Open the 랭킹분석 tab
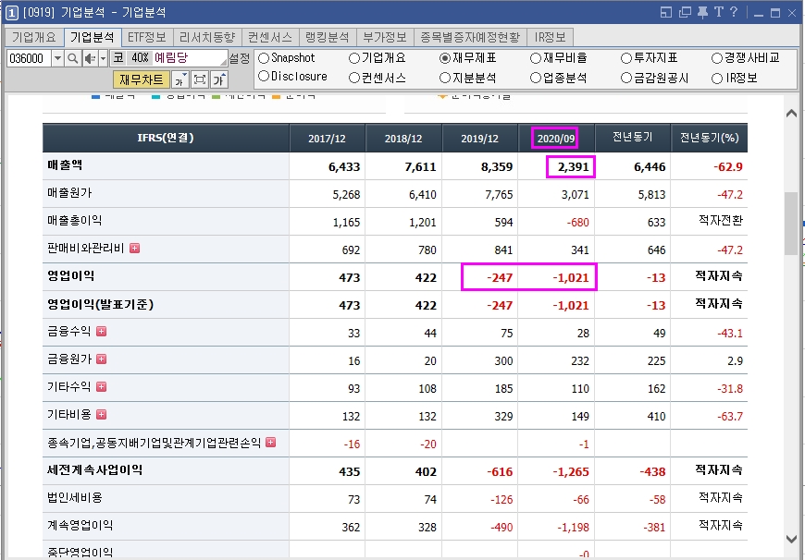 click(x=328, y=38)
